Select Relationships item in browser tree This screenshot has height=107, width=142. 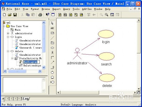(x=32, y=65)
